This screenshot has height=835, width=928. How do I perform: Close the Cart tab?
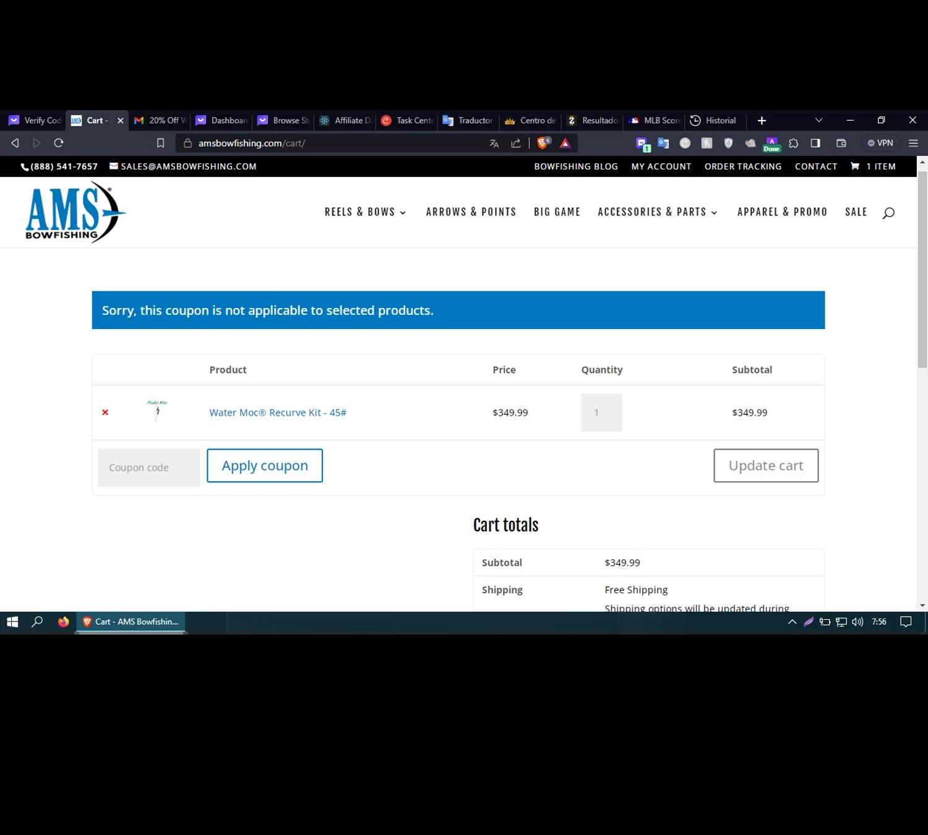(x=121, y=121)
